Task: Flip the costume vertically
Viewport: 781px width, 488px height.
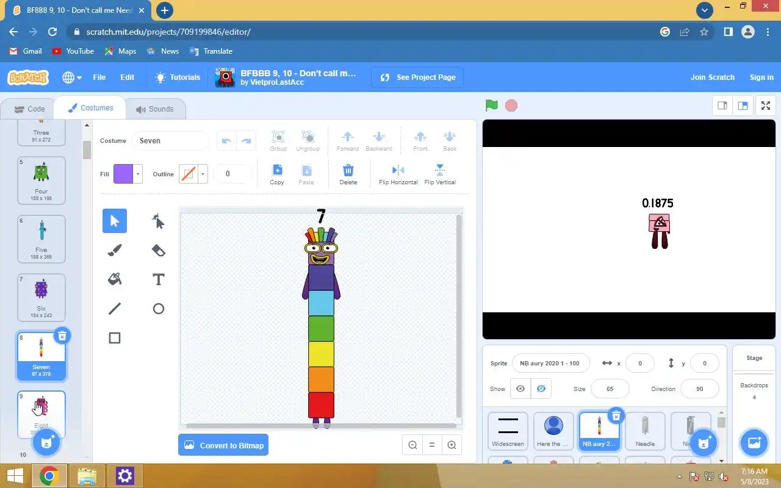Action: (440, 174)
